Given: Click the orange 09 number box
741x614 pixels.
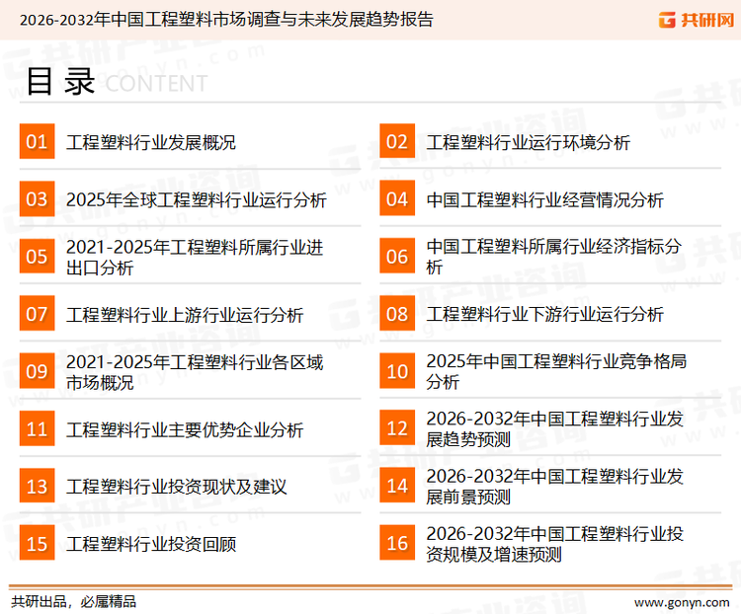Looking at the screenshot, I should click(37, 371).
